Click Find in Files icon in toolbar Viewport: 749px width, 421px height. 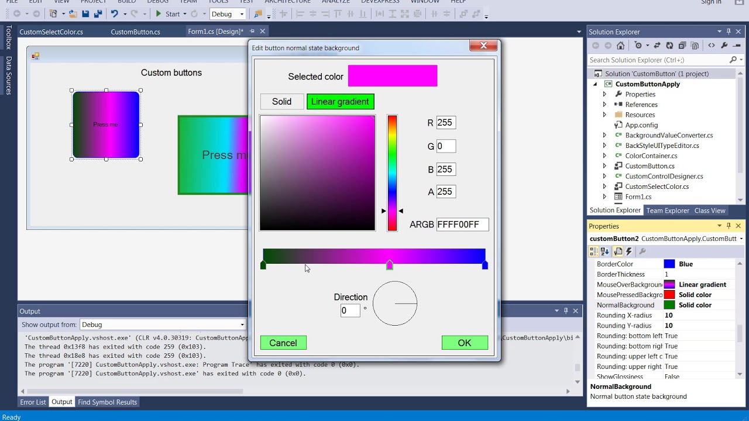(x=258, y=13)
